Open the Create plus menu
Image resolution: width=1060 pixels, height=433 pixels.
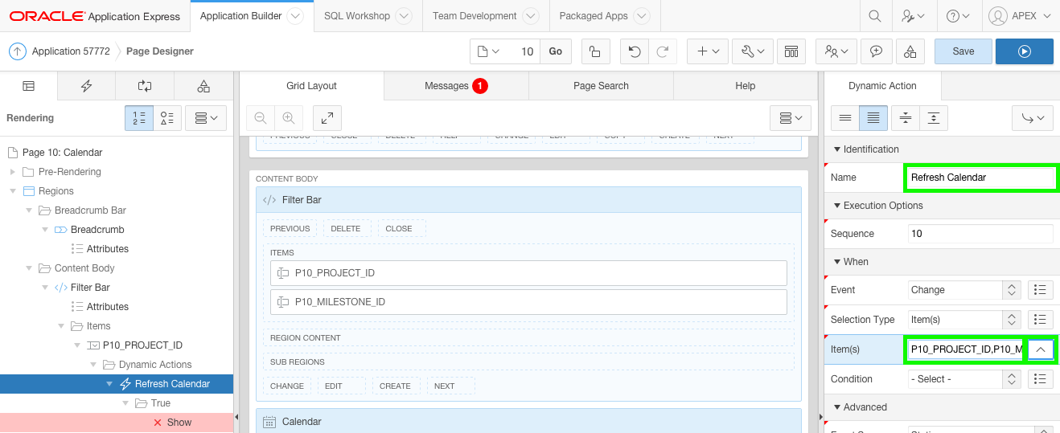click(x=708, y=51)
